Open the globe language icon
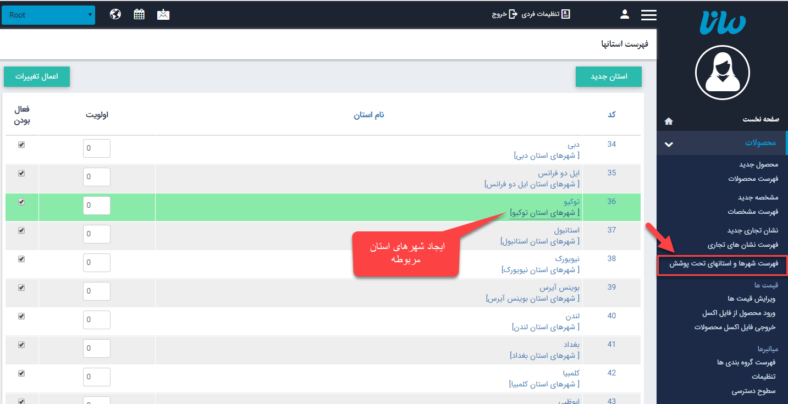The height and width of the screenshot is (404, 788). tap(115, 14)
